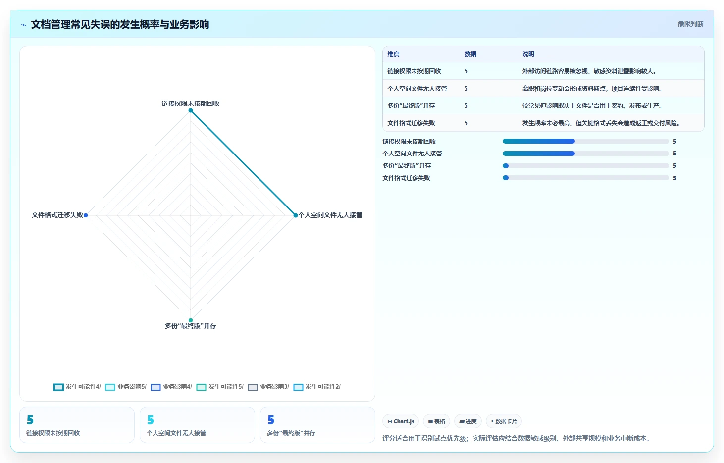
Task: Click the 说明 column header
Action: coord(528,54)
